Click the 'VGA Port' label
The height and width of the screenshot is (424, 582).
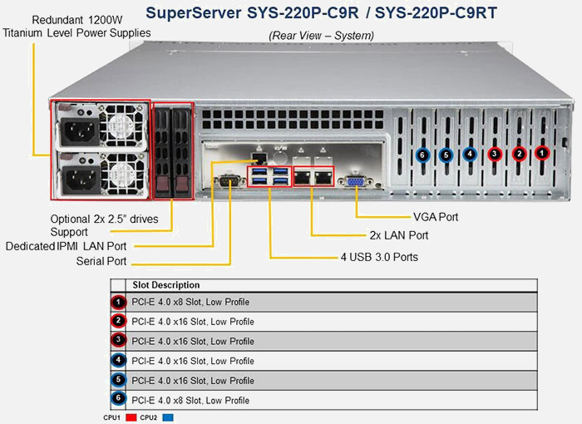click(x=436, y=217)
